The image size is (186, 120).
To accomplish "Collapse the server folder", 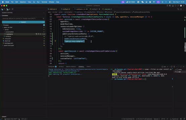I will pyautogui.click(x=6, y=30).
